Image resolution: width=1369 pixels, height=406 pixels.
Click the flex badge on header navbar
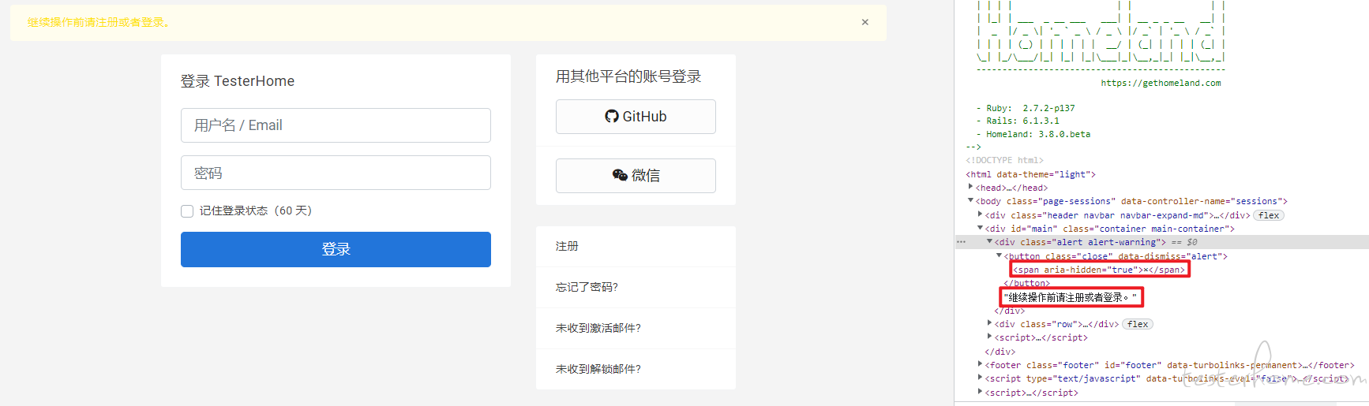point(1270,215)
